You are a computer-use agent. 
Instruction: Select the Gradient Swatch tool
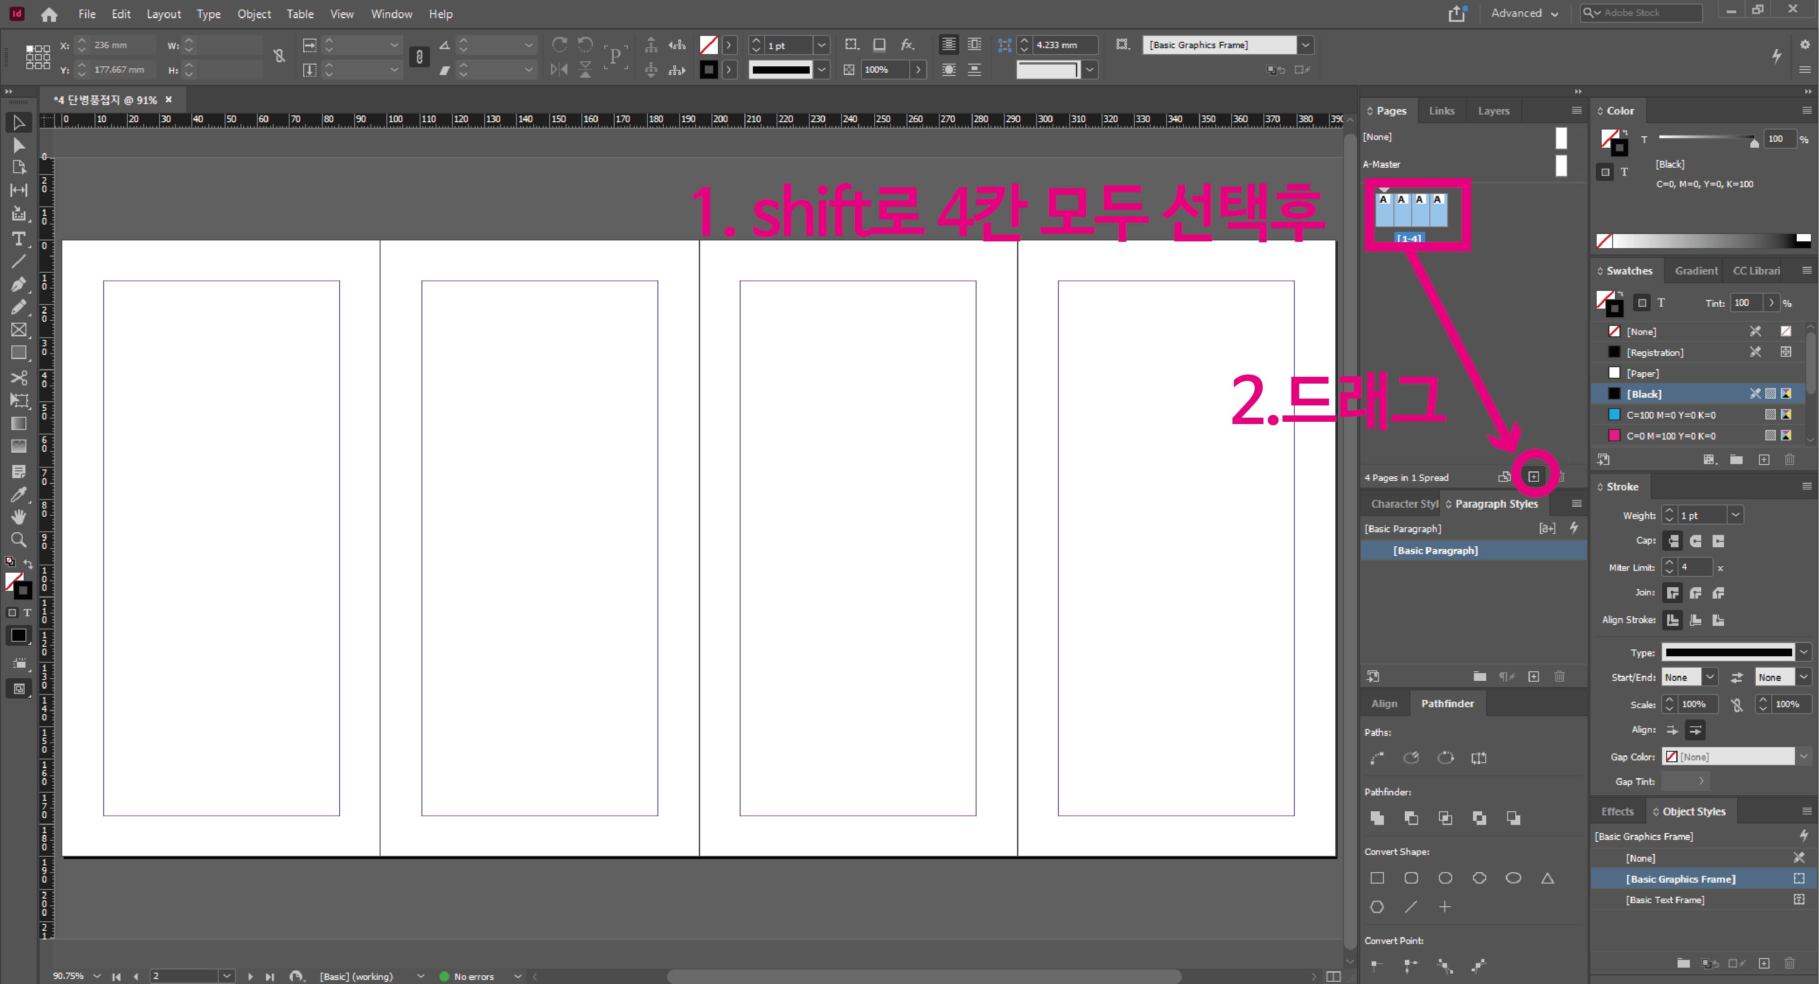pos(19,424)
